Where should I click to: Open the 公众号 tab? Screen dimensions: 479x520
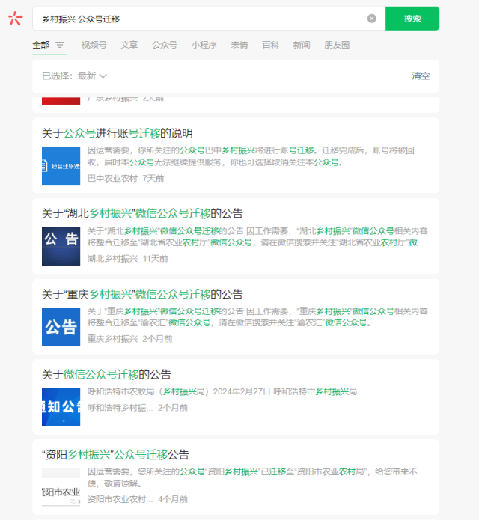point(165,45)
